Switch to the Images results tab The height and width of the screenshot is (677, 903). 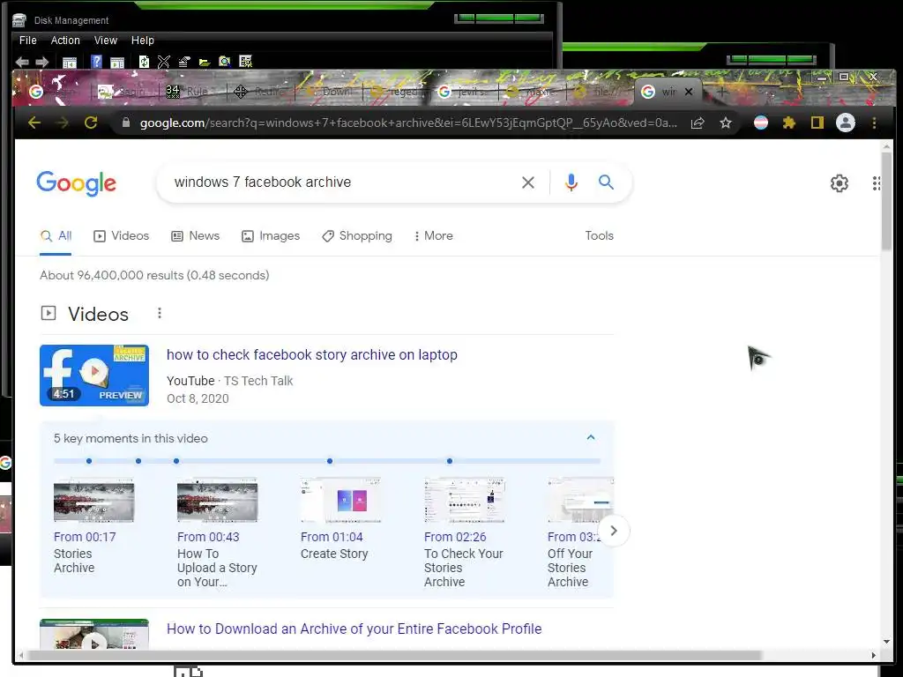tap(271, 235)
